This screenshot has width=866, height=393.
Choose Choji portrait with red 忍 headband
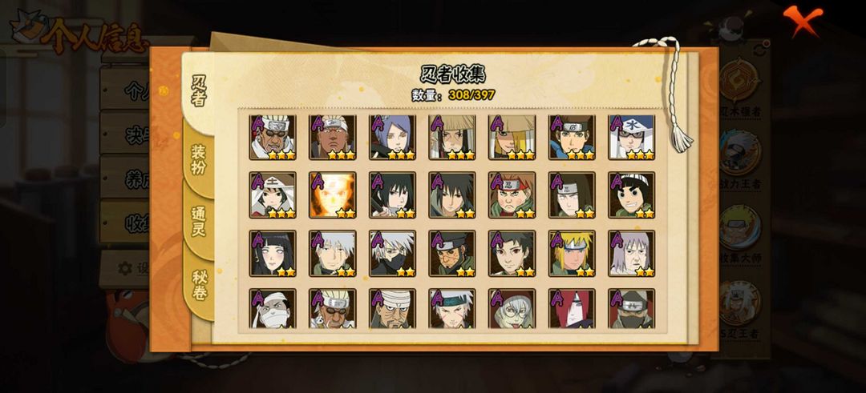coord(512,195)
